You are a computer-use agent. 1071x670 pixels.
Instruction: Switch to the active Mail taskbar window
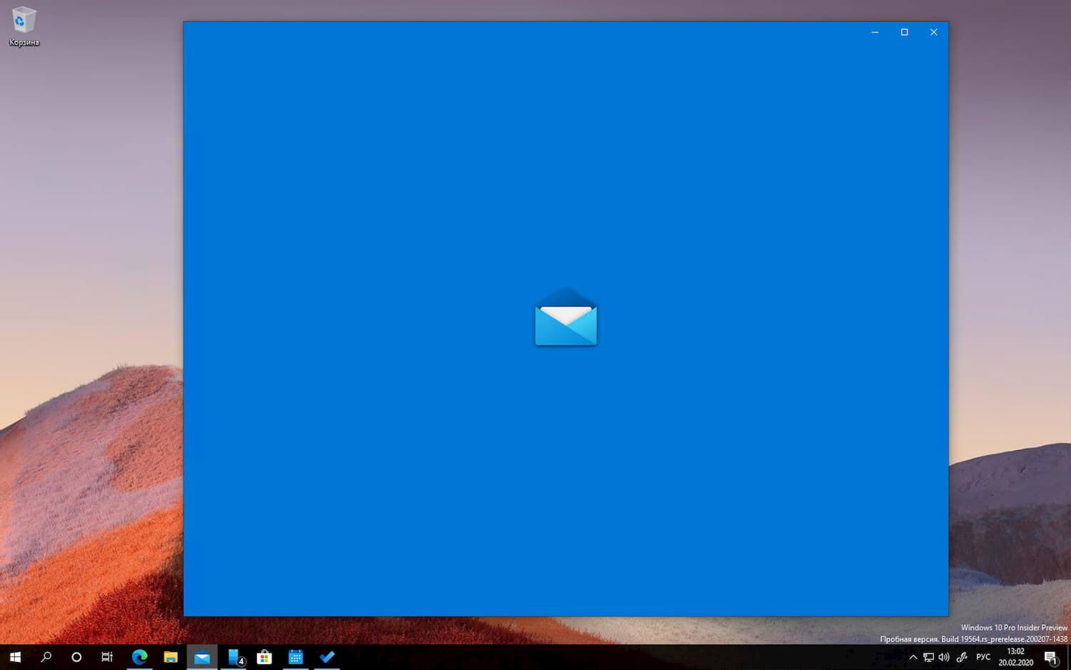[202, 657]
